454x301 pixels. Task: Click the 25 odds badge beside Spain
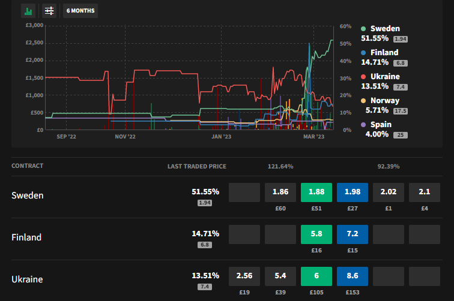[401, 135]
